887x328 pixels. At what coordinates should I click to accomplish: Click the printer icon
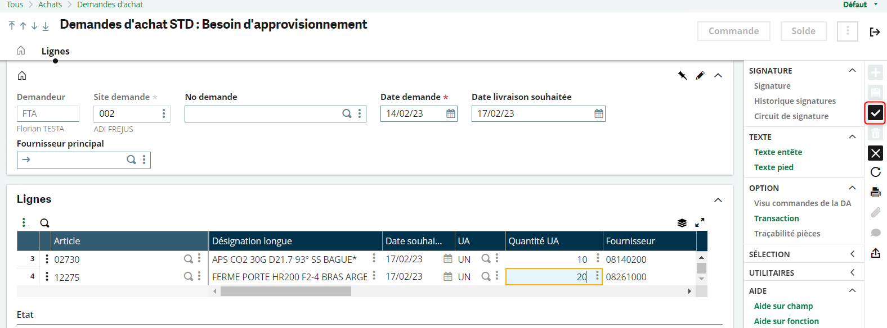coord(875,192)
